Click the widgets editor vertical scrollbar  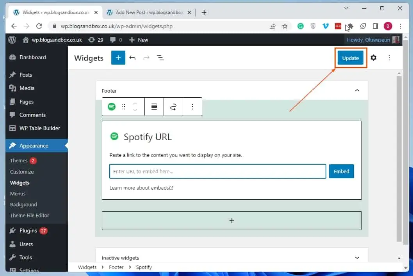pyautogui.click(x=399, y=159)
